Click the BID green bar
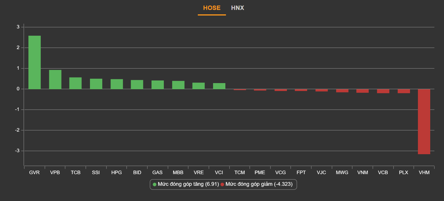 click(x=137, y=85)
